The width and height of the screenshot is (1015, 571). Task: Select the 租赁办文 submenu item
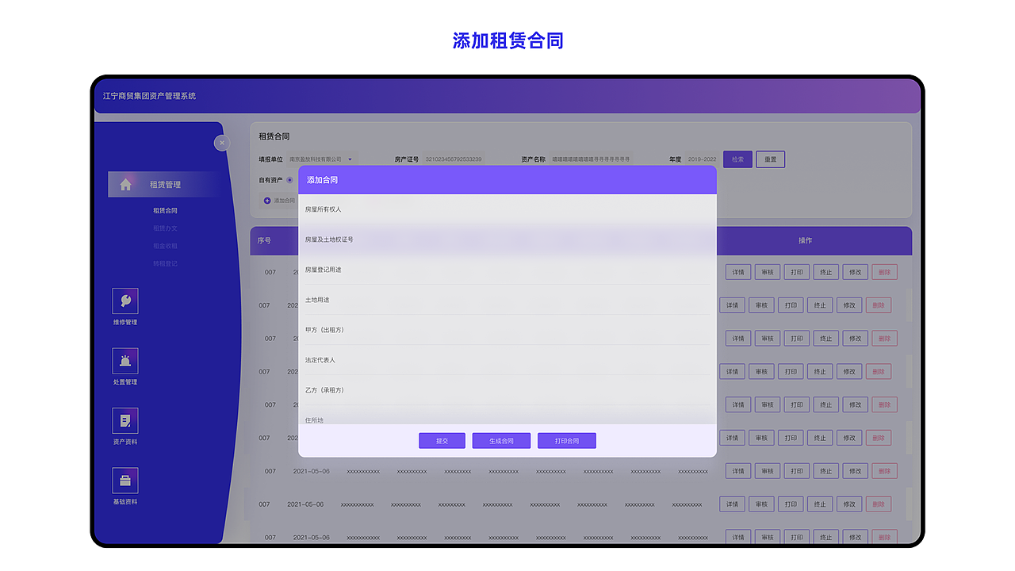165,228
